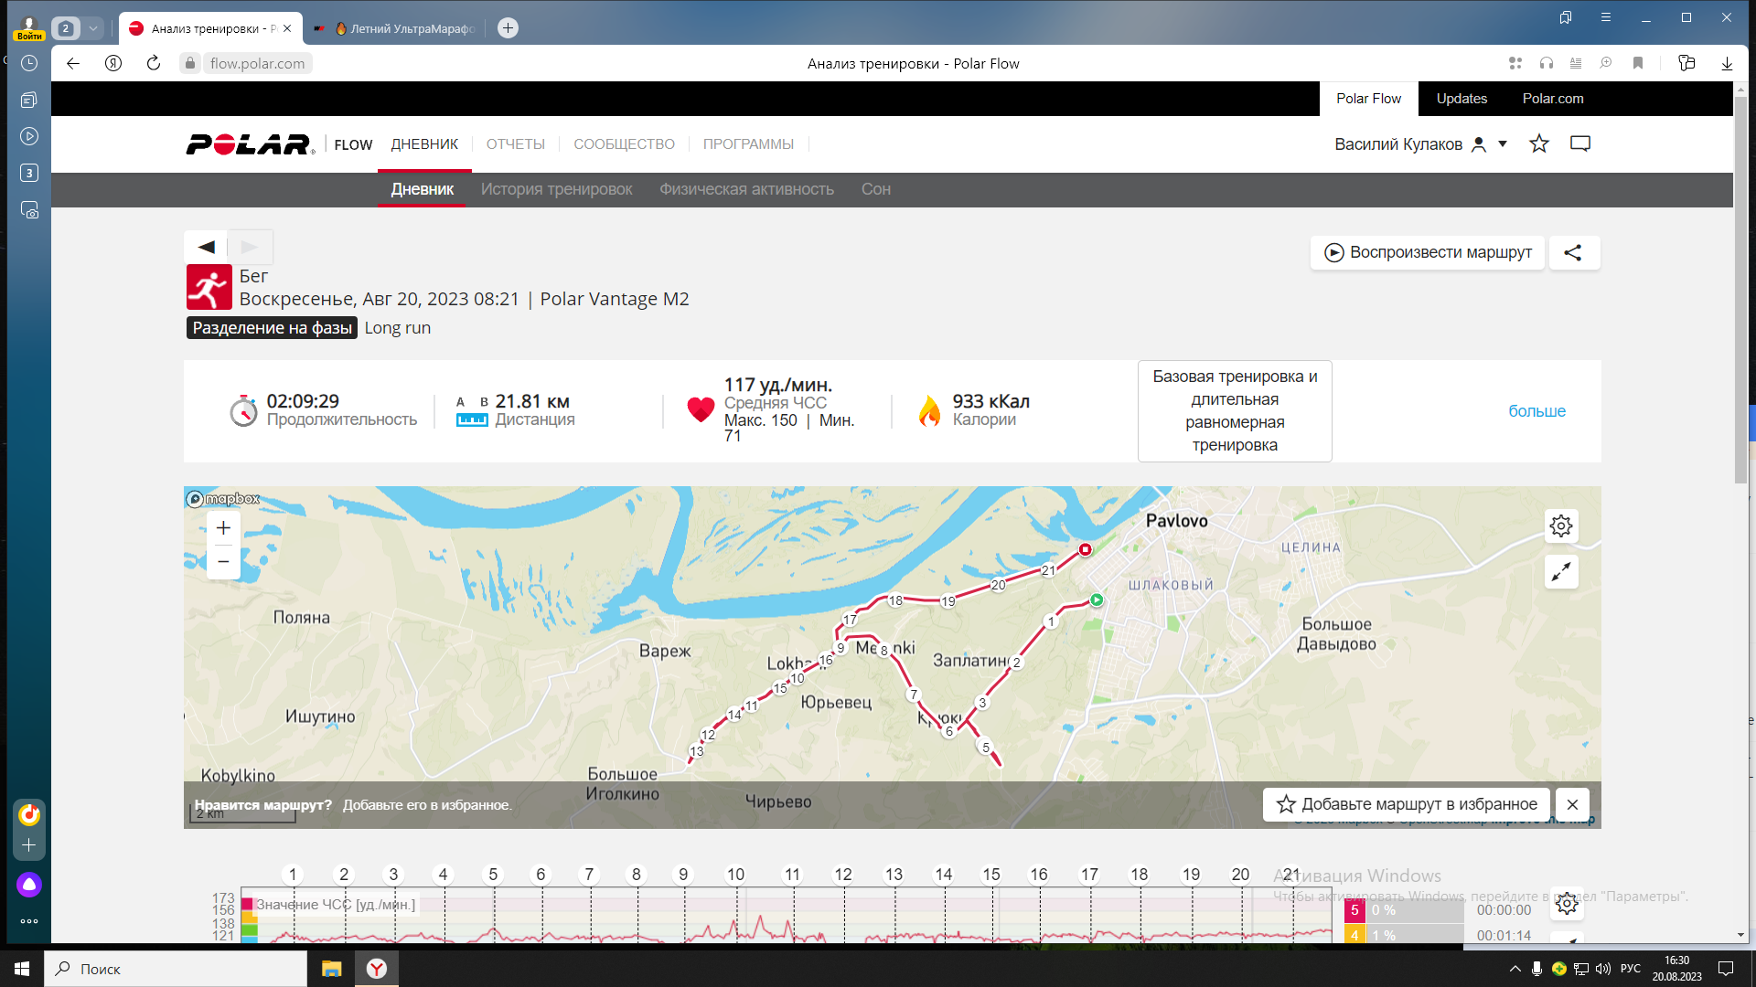The image size is (1756, 987).
Task: Open File Explorer from taskbar
Action: click(331, 969)
